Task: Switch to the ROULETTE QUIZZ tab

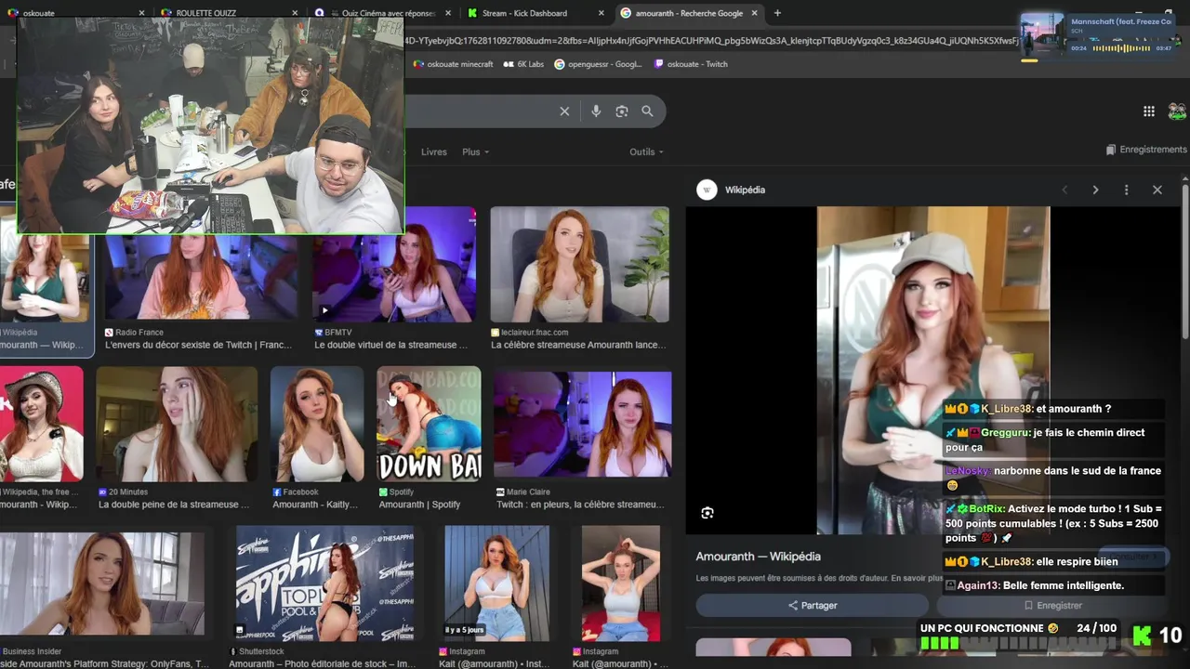Action: pos(227,13)
